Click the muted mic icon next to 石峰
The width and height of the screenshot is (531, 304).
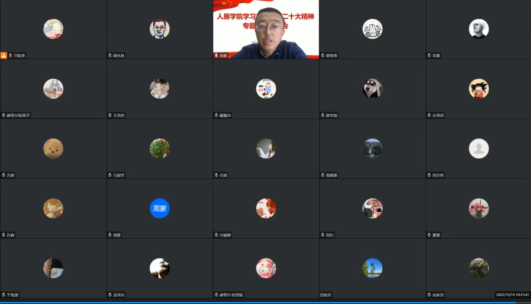[x=3, y=235]
